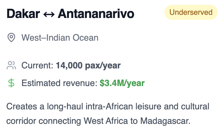This screenshot has width=222, height=133.
Task: Click the location pin icon
Action: [11, 38]
